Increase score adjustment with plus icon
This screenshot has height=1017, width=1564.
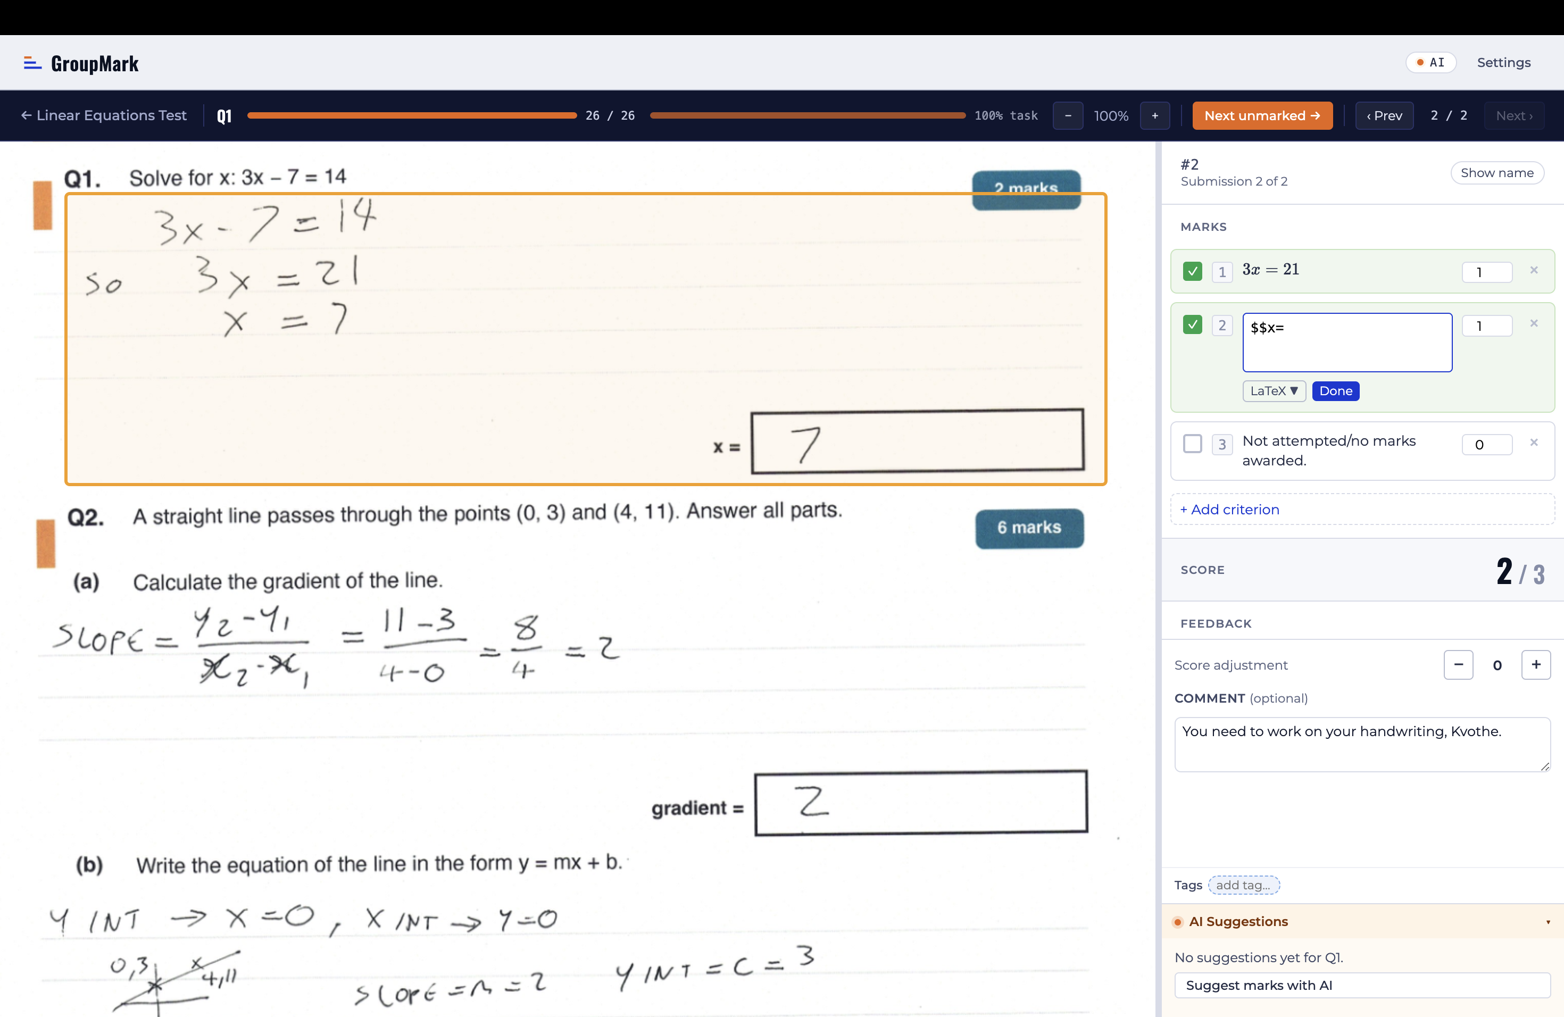pyautogui.click(x=1537, y=665)
